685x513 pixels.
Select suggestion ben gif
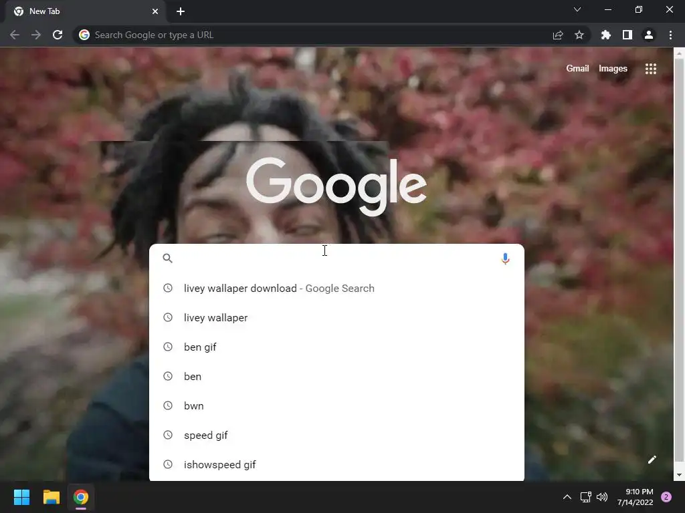coord(336,347)
